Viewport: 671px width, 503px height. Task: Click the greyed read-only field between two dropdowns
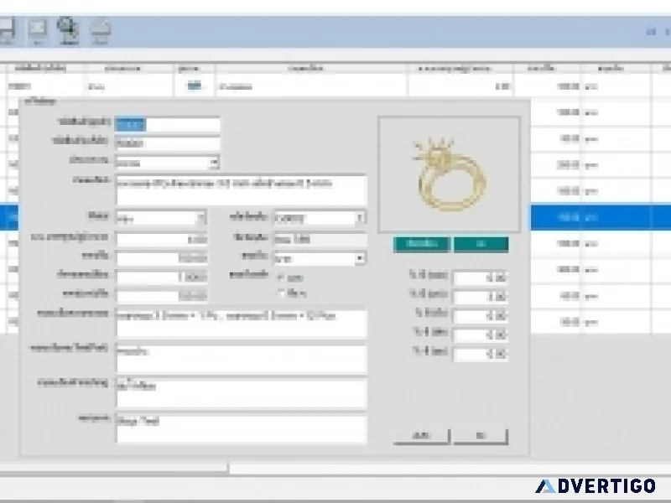[x=320, y=239]
